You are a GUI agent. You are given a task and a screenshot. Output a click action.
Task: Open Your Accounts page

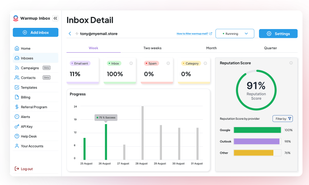pyautogui.click(x=36, y=146)
